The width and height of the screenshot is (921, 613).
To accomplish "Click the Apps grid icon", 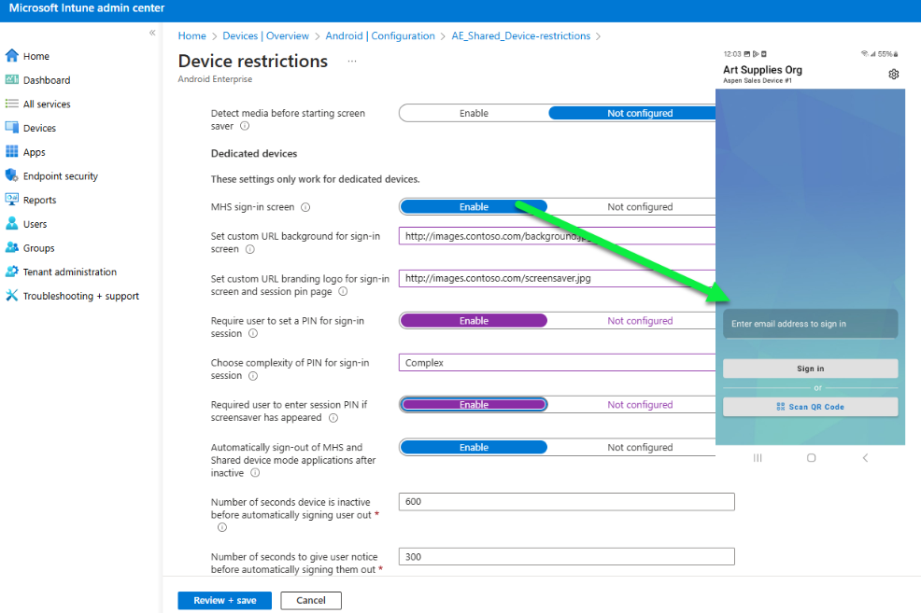I will pos(12,152).
